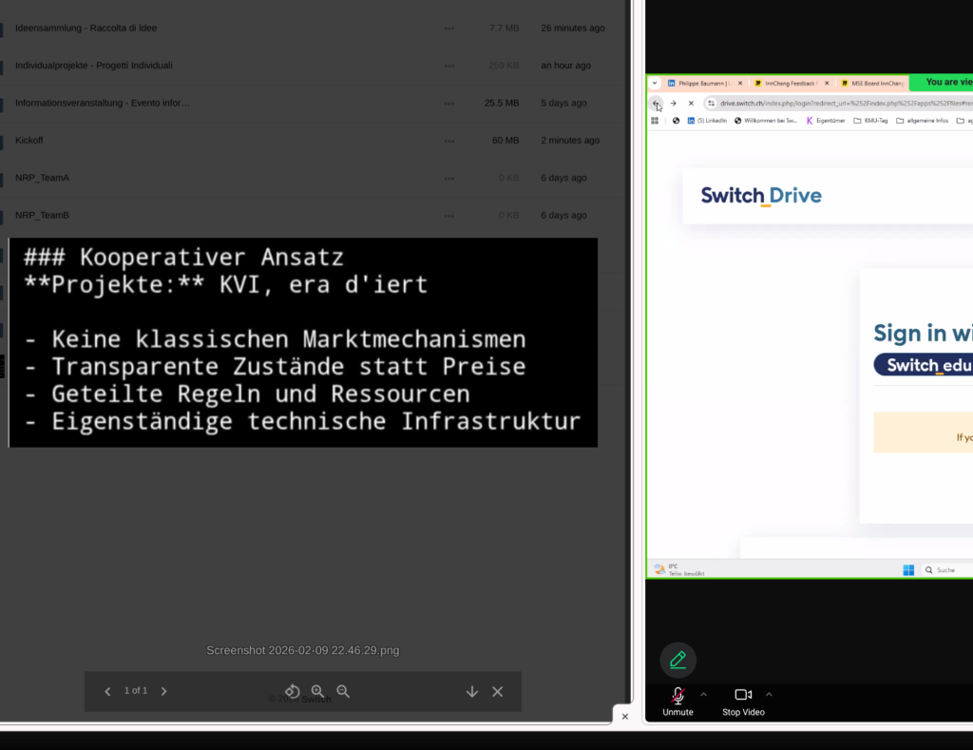Zoom in on the image preview
Viewport: 973px width, 750px height.
(317, 691)
